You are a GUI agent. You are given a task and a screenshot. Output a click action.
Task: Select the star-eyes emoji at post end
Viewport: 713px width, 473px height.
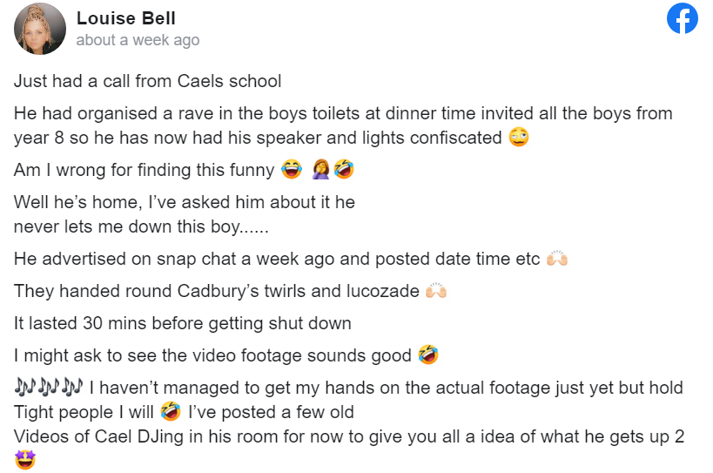[25, 459]
